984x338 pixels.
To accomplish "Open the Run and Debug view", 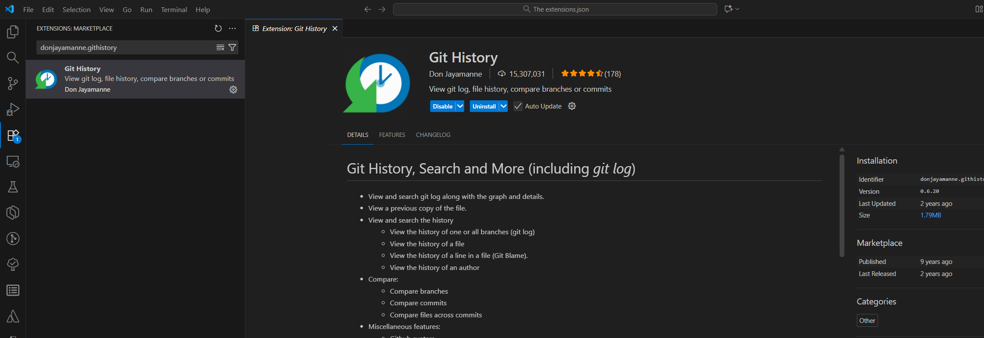I will (x=13, y=109).
